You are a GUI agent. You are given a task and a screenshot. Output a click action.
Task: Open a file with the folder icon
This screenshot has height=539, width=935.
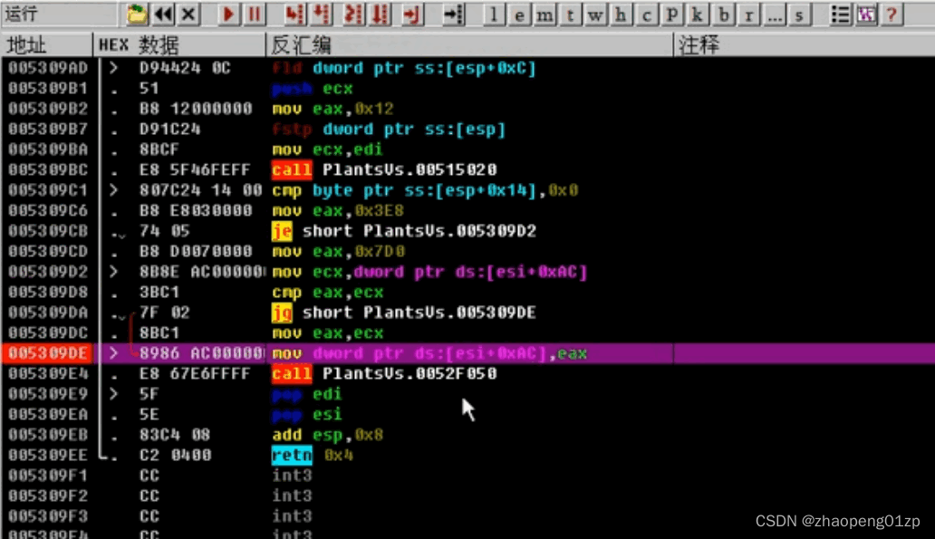click(137, 14)
